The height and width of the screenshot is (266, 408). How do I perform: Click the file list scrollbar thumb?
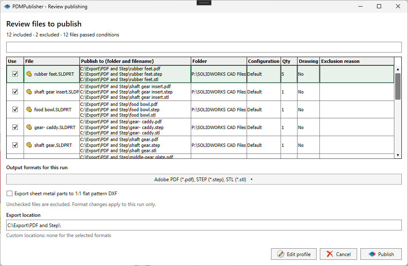click(x=398, y=86)
